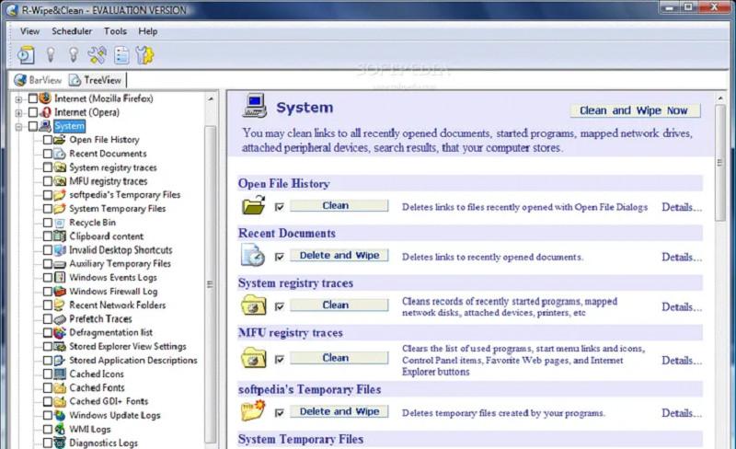Expand the Internet (Mozilla Firefox) tree node
Image resolution: width=736 pixels, height=449 pixels.
[19, 98]
